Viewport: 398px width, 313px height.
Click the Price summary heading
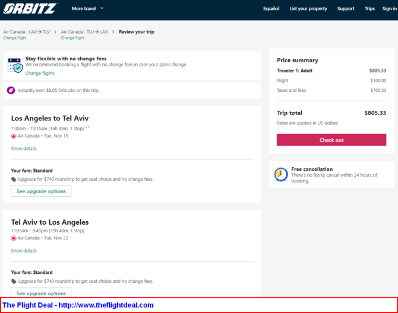298,60
